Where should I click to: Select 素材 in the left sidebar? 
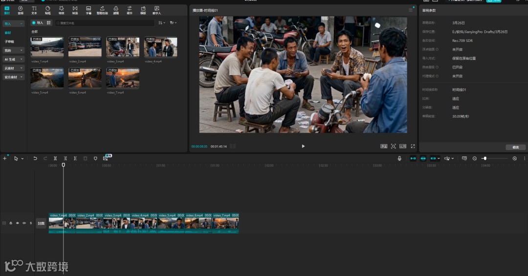pos(8,33)
